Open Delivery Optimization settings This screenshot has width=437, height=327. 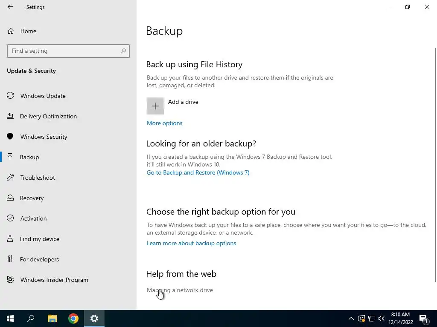pyautogui.click(x=48, y=116)
